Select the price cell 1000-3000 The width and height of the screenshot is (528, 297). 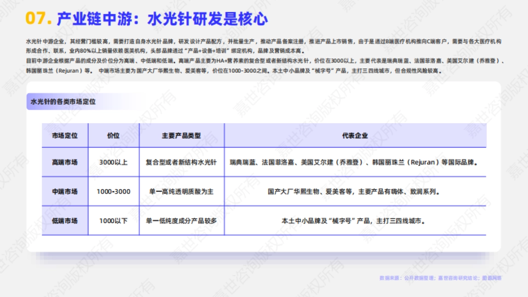coord(114,192)
